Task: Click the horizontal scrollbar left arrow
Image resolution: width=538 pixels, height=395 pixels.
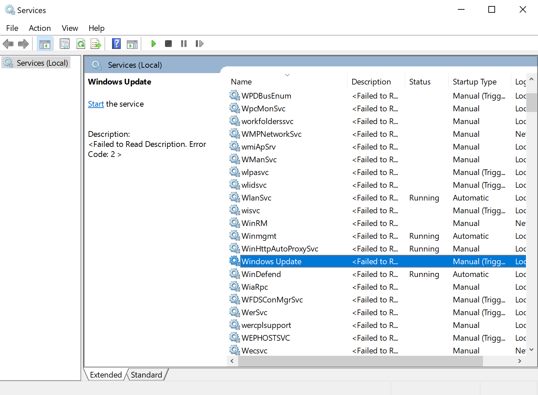Action: (232, 361)
